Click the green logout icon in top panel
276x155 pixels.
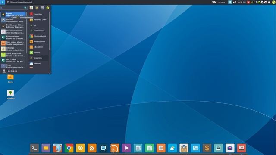tap(273, 2)
